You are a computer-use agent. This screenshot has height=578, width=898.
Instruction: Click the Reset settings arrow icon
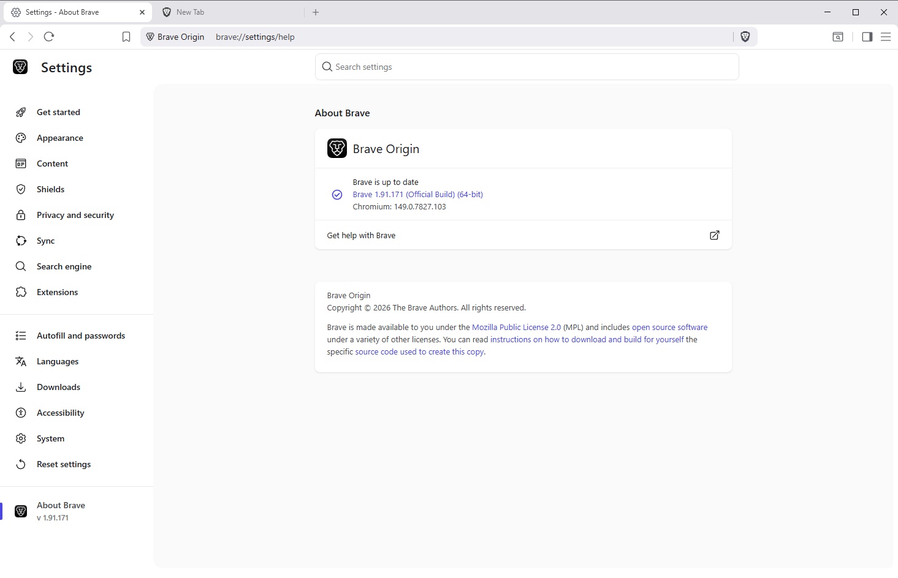click(21, 464)
